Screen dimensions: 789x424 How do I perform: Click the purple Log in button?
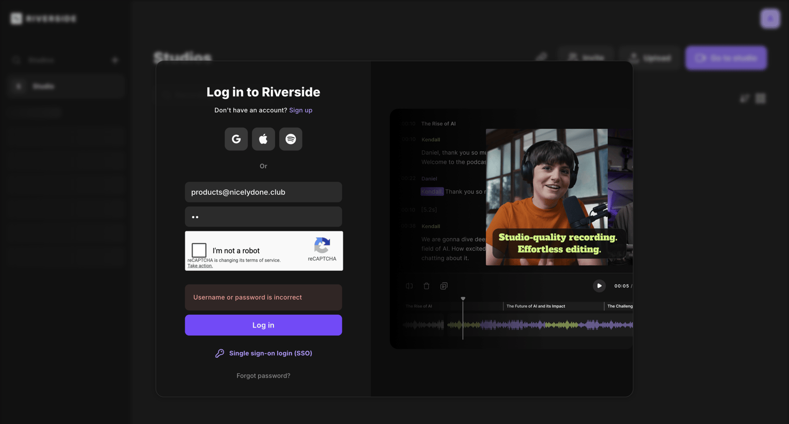pos(264,325)
